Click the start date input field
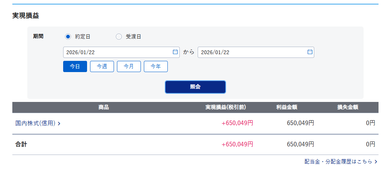The width and height of the screenshot is (383, 171). pos(116,52)
